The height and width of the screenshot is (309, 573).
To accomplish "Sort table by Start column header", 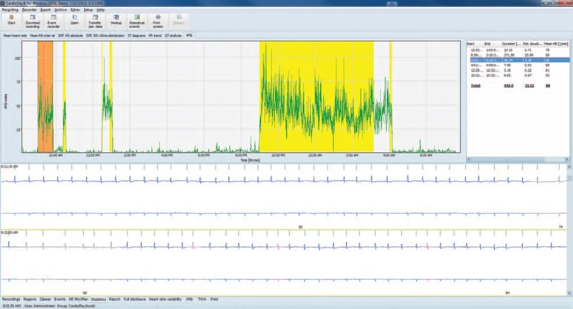I will coord(475,44).
